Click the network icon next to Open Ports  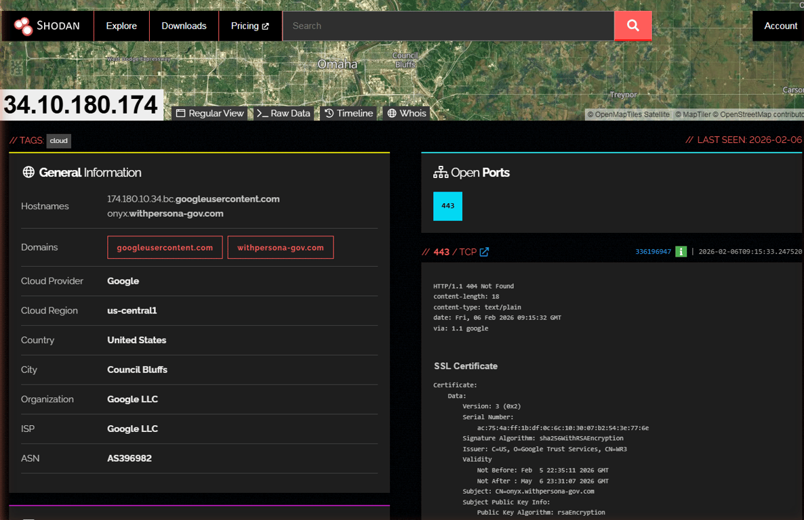(441, 173)
